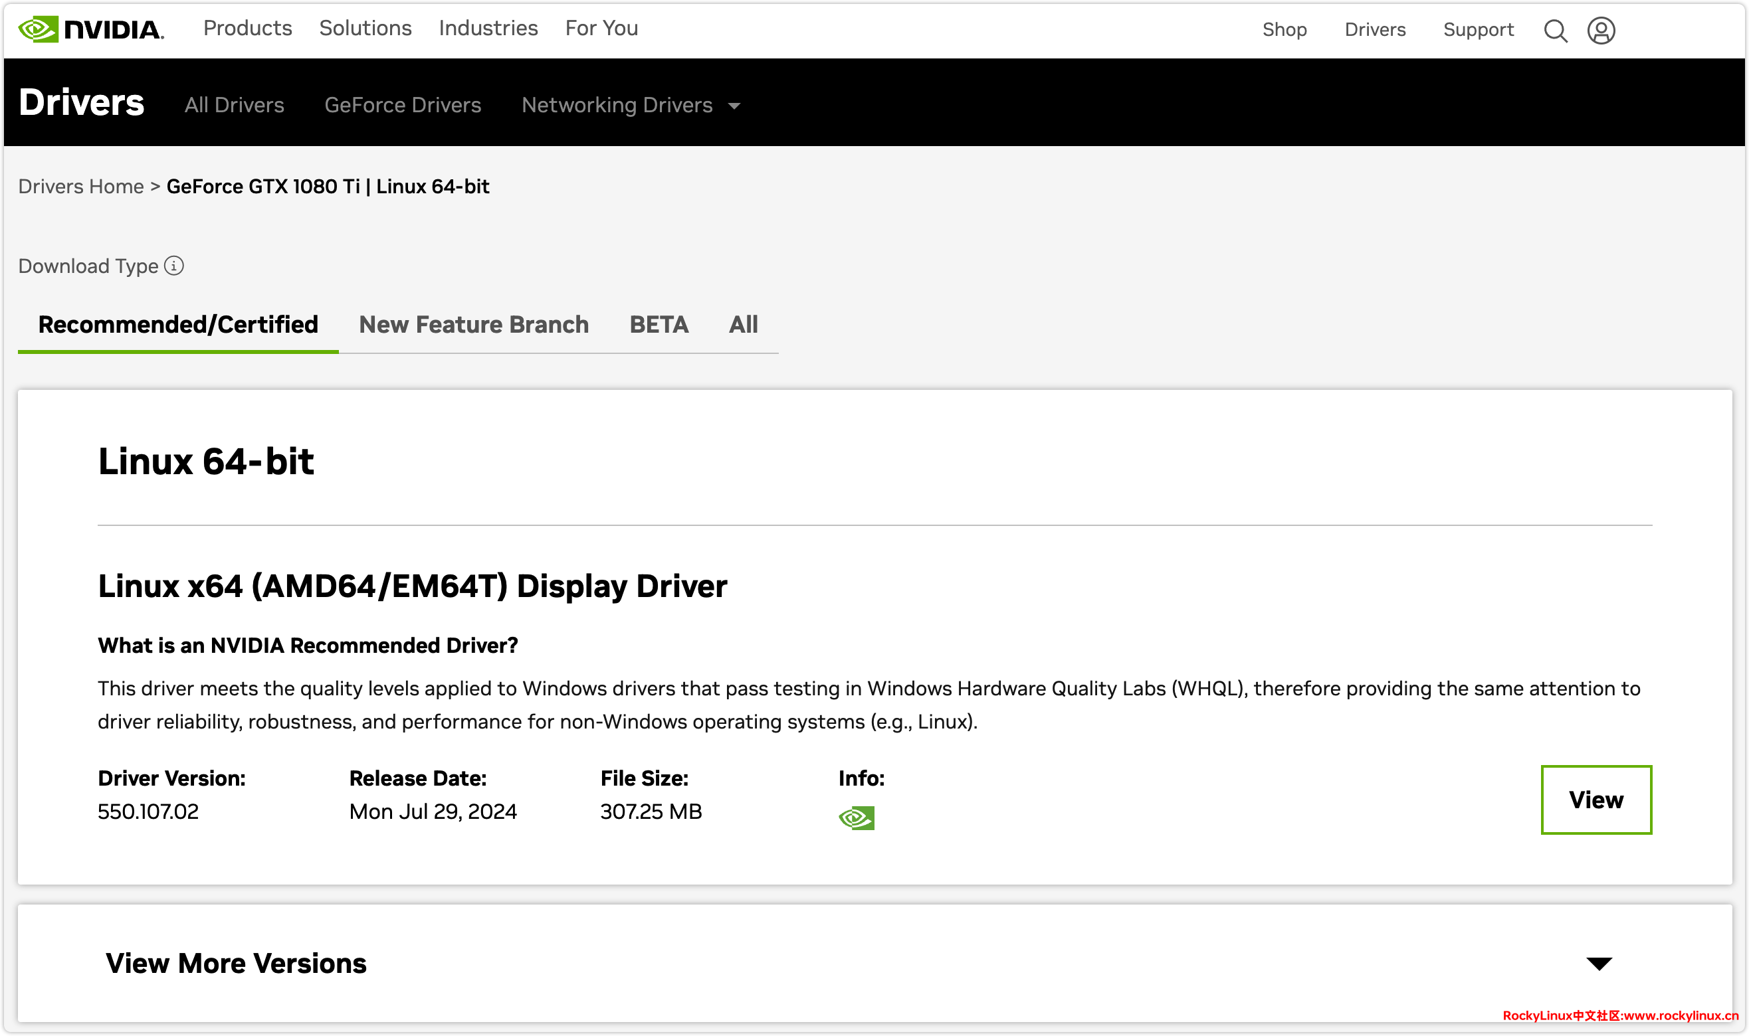Click the NVIDIA logo in header
The image size is (1749, 1036).
91,29
